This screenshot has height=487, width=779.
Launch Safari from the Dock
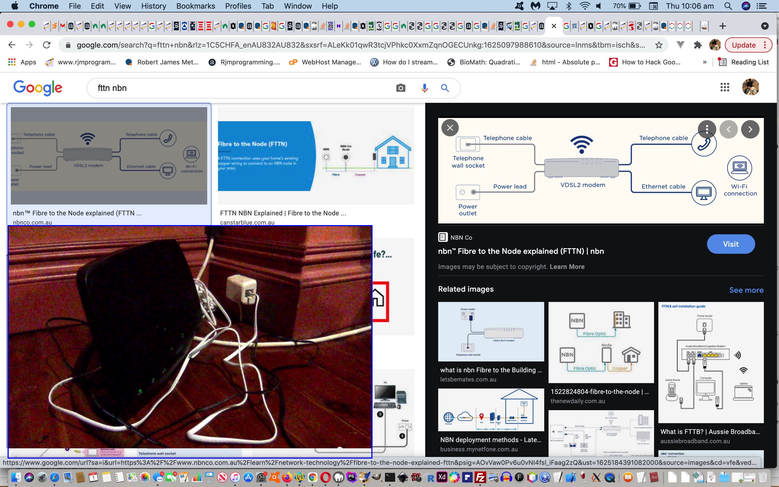click(x=54, y=477)
